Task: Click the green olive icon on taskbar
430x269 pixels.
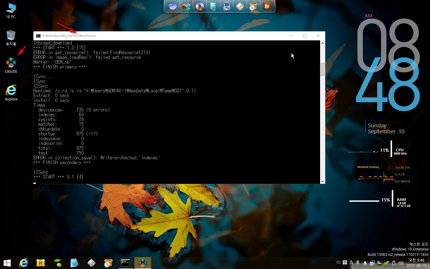Action: coord(57,263)
